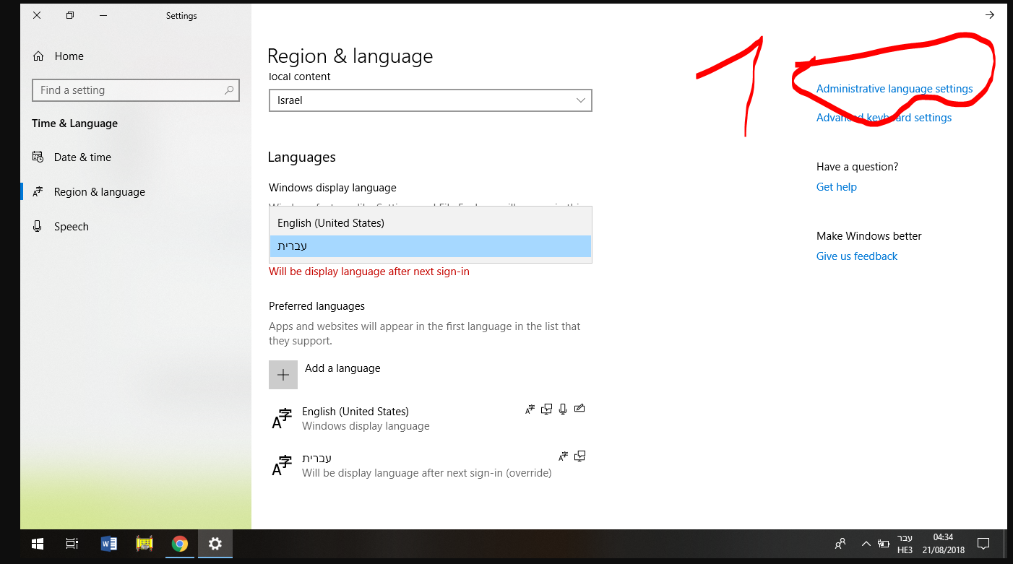Open the yellow scroll app on taskbar
This screenshot has height=564, width=1013.
pyautogui.click(x=145, y=544)
